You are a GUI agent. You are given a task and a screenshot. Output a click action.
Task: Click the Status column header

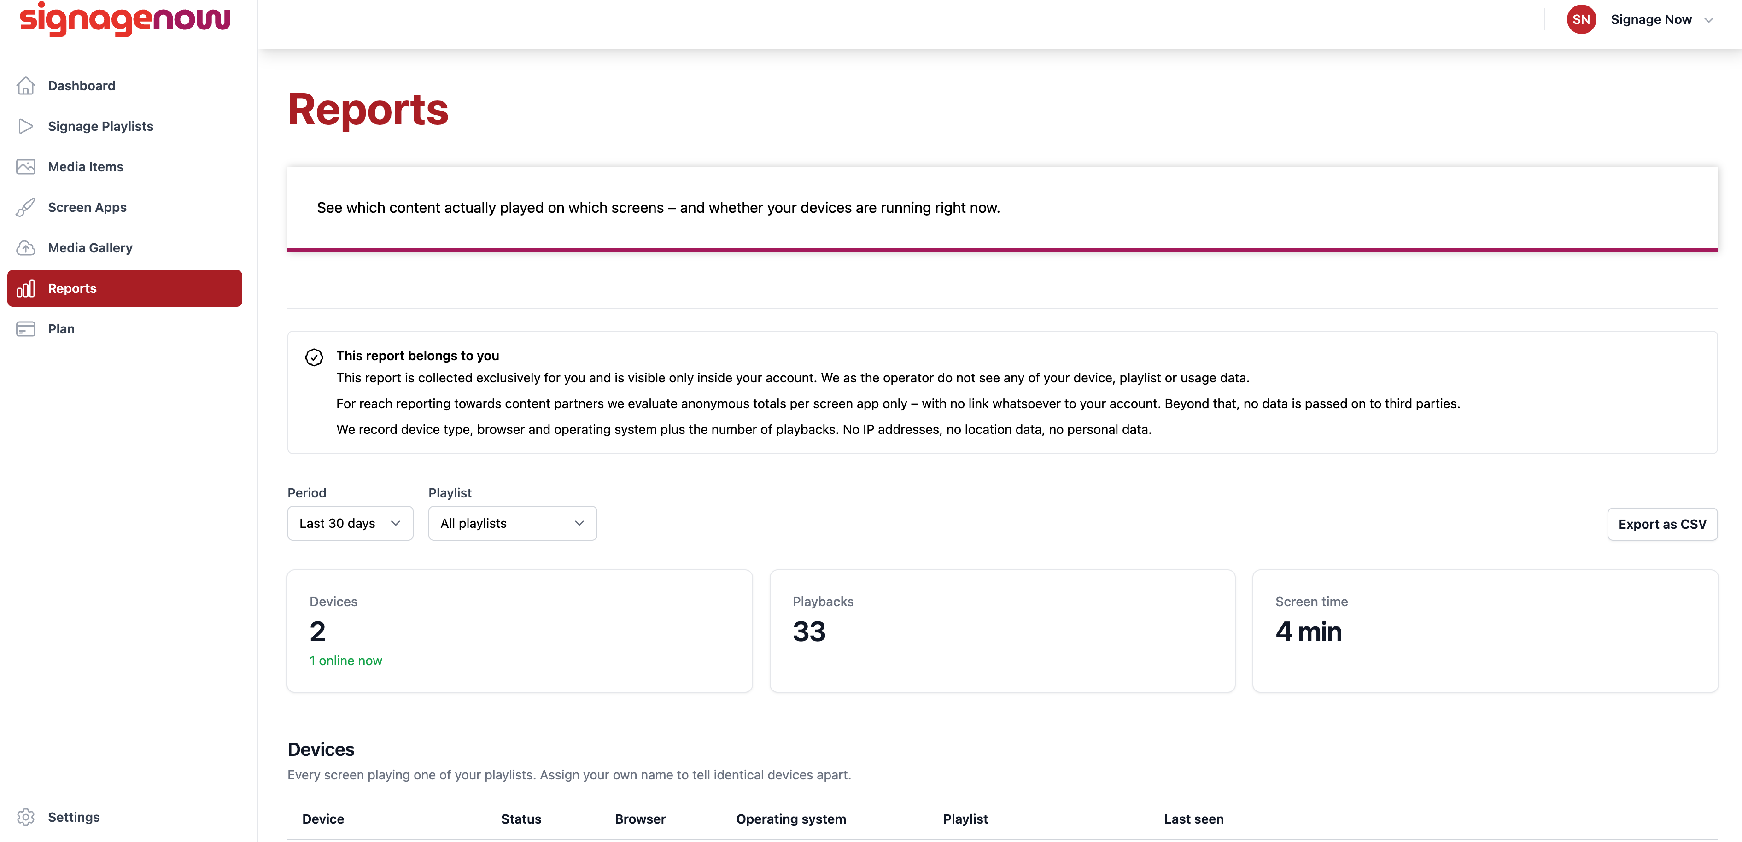coord(520,819)
